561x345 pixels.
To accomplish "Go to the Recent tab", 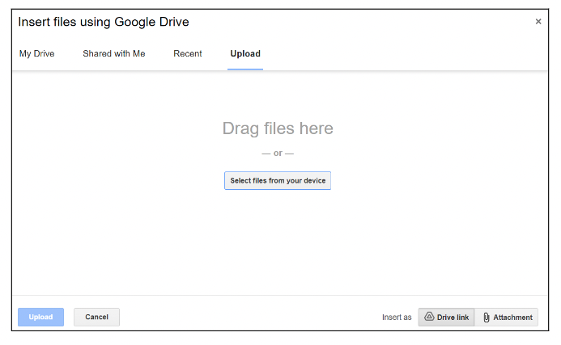I will pyautogui.click(x=188, y=54).
